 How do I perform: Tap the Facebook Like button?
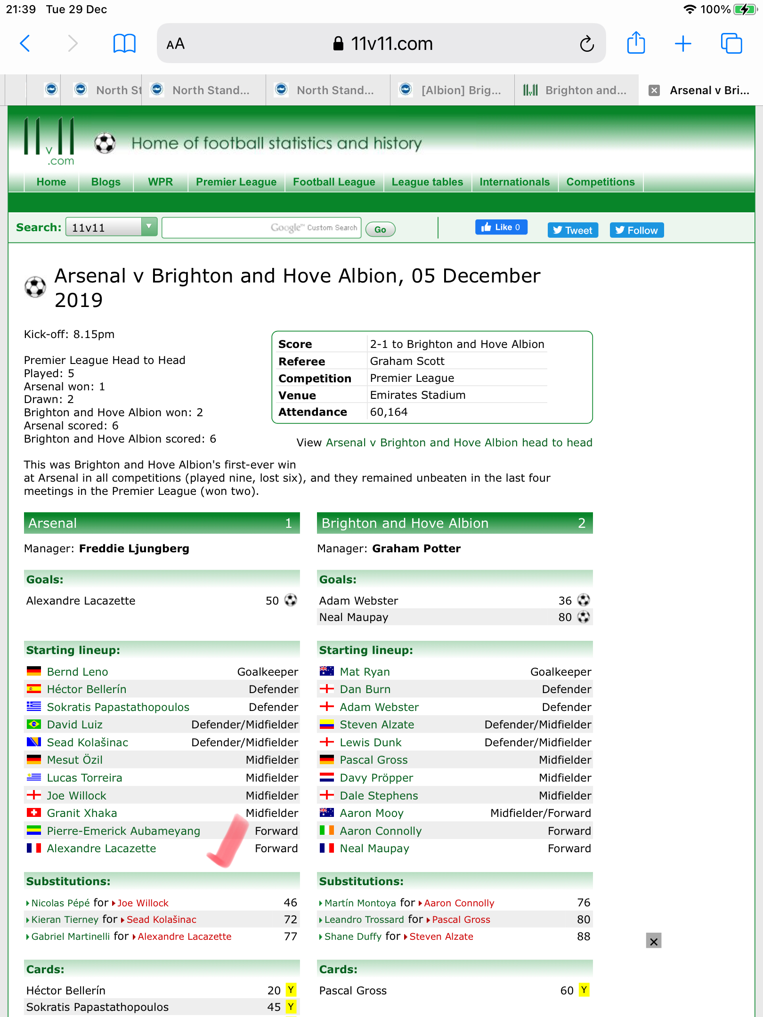[501, 227]
